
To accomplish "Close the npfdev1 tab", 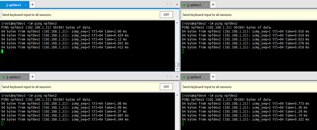I will (26, 5).
